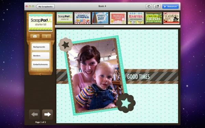Select the brown star flower embellishment
Image resolution: width=205 pixels, height=128 pixels.
tap(65, 45)
